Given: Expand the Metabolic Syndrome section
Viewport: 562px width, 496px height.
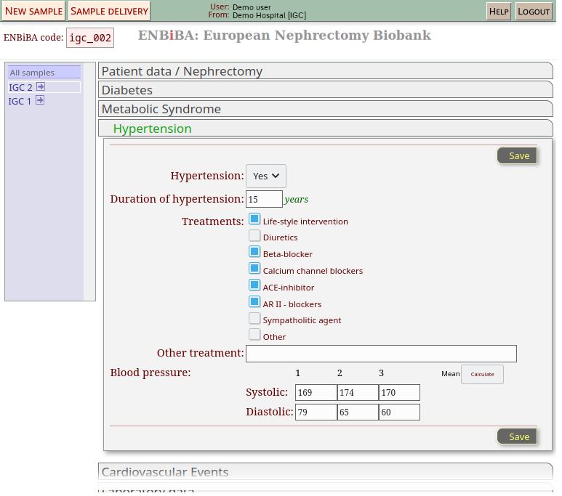Looking at the screenshot, I should [325, 109].
